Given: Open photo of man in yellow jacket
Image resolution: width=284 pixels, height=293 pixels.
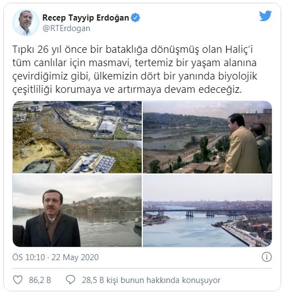Looking at the screenshot, I should click(x=207, y=137).
